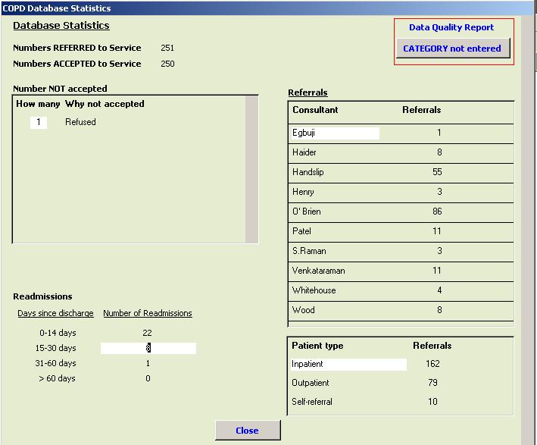537x445 pixels.
Task: Select the Handslip consultant row
Action: point(401,172)
